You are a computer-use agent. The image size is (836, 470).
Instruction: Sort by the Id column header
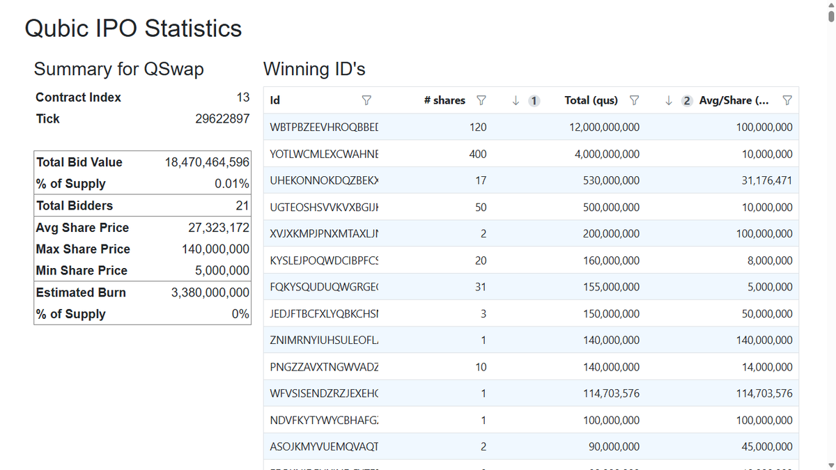(x=275, y=100)
